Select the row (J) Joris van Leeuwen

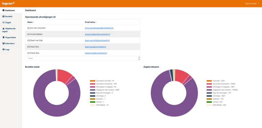(83, 28)
